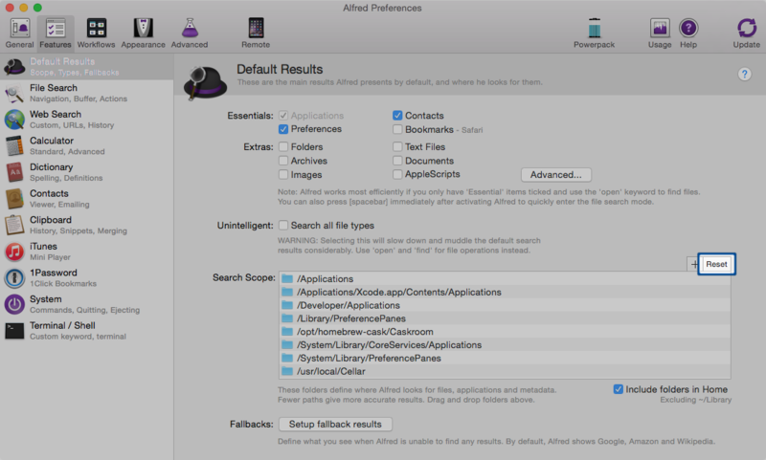Select Calculator icon in sidebar
766x460 pixels.
[x=14, y=145]
